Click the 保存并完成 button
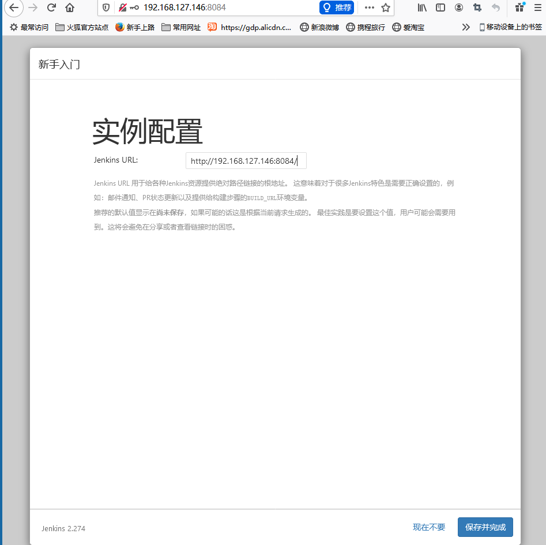The width and height of the screenshot is (546, 545). 485,527
